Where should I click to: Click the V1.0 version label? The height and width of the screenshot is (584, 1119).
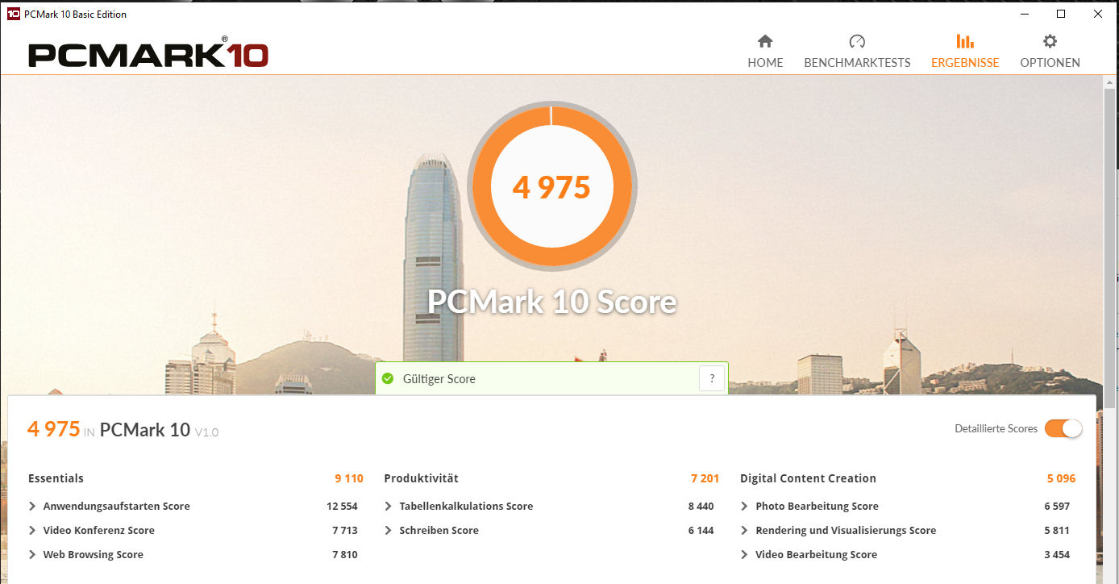[x=206, y=432]
